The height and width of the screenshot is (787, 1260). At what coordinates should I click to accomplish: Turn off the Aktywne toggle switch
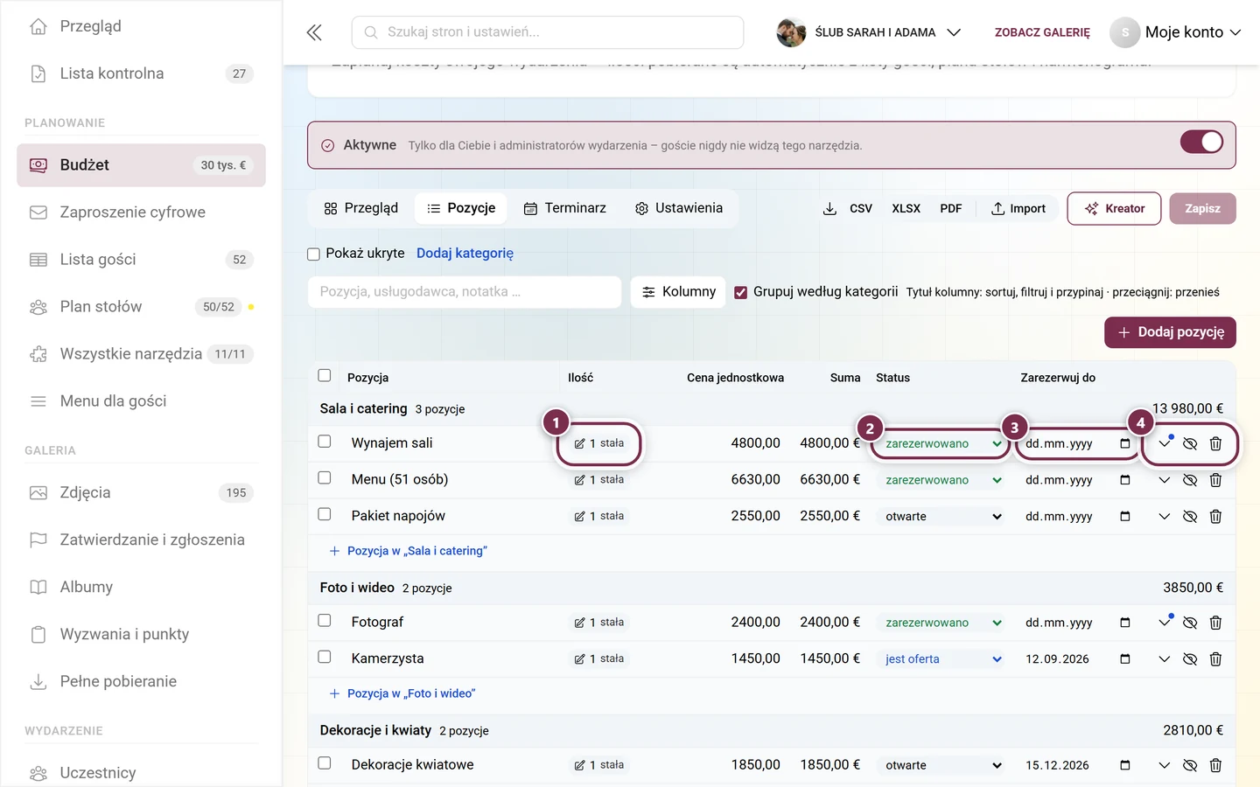pos(1201,142)
